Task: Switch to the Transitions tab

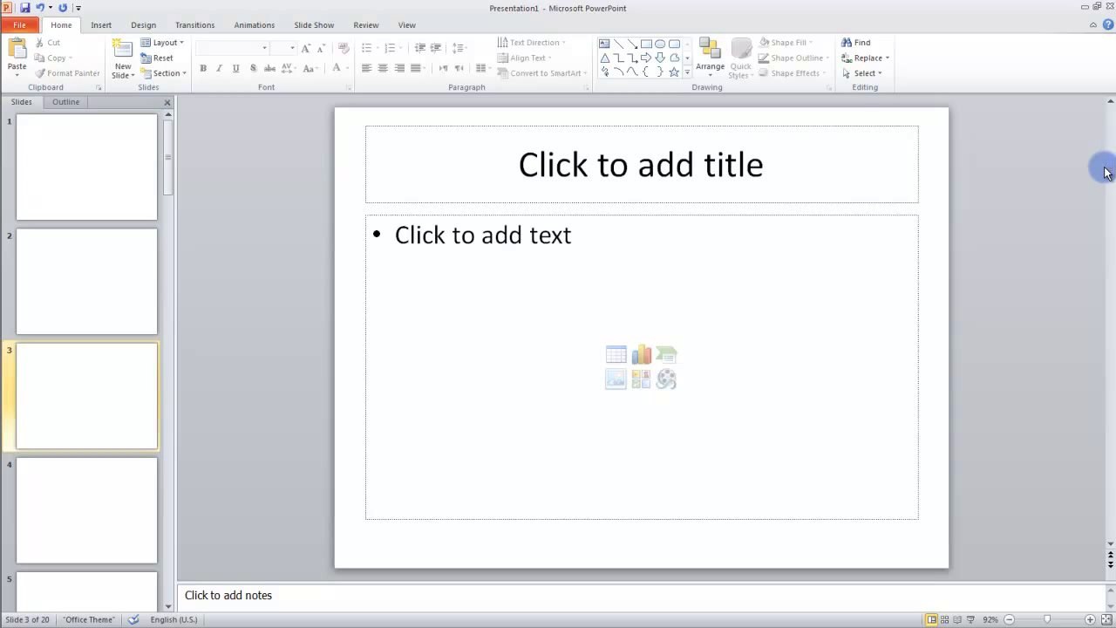Action: 194,25
